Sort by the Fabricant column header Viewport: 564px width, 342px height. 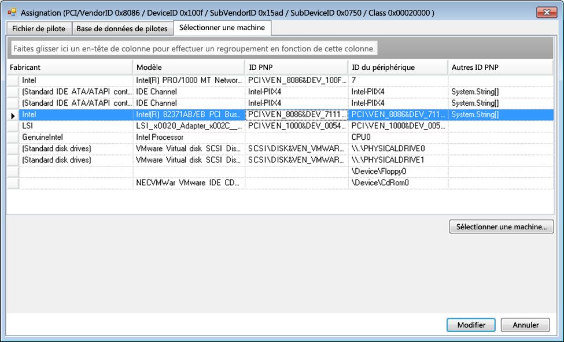[69, 68]
